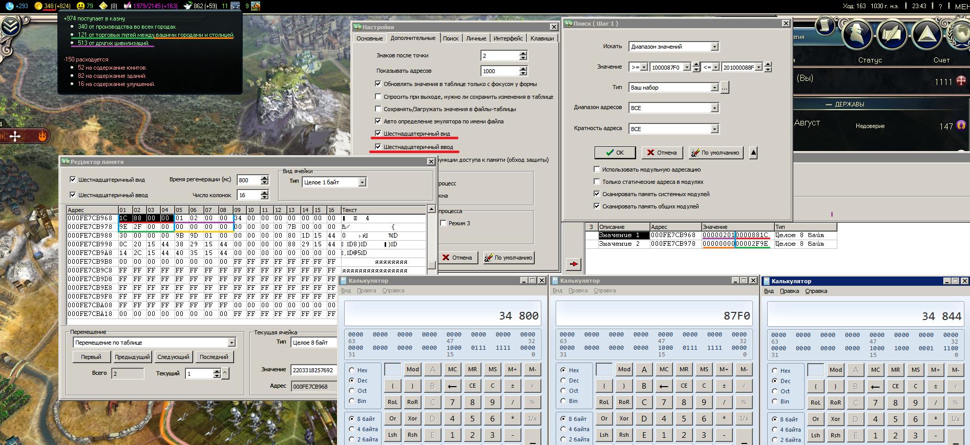
Task: Click OK button in search dialog
Action: tap(615, 153)
